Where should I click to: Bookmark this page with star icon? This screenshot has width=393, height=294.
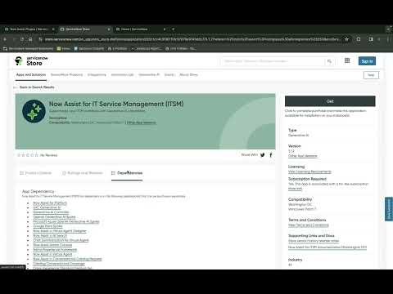pyautogui.click(x=346, y=39)
